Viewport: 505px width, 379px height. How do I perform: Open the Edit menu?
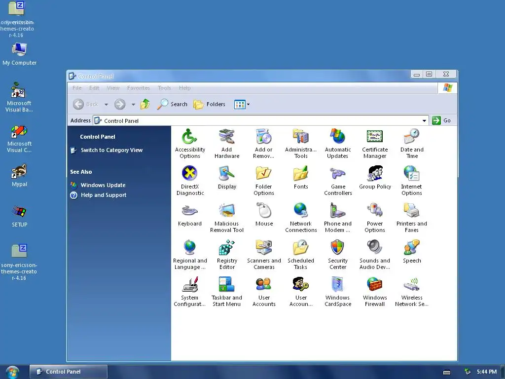[94, 88]
